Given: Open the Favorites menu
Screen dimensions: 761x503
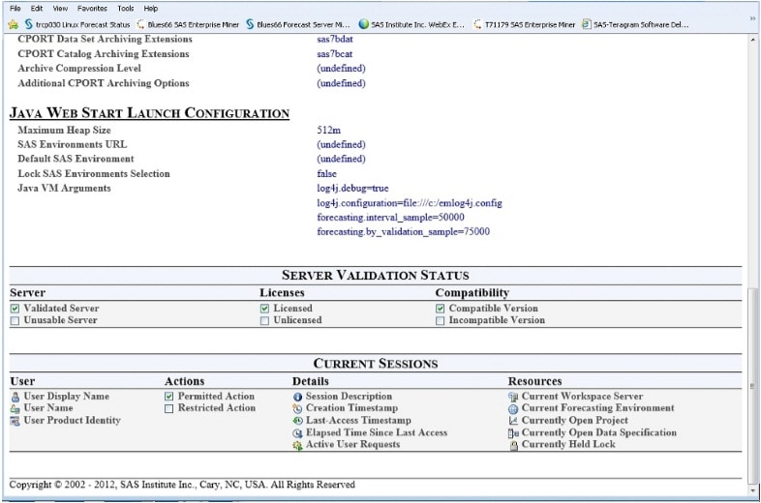Looking at the screenshot, I should coord(93,8).
